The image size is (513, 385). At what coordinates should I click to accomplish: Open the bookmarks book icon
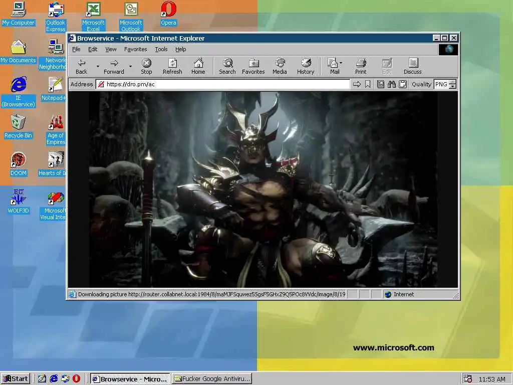(381, 84)
